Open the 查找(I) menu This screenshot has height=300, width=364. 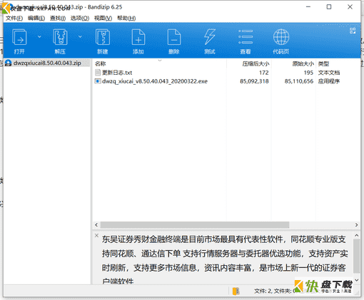tap(58, 18)
